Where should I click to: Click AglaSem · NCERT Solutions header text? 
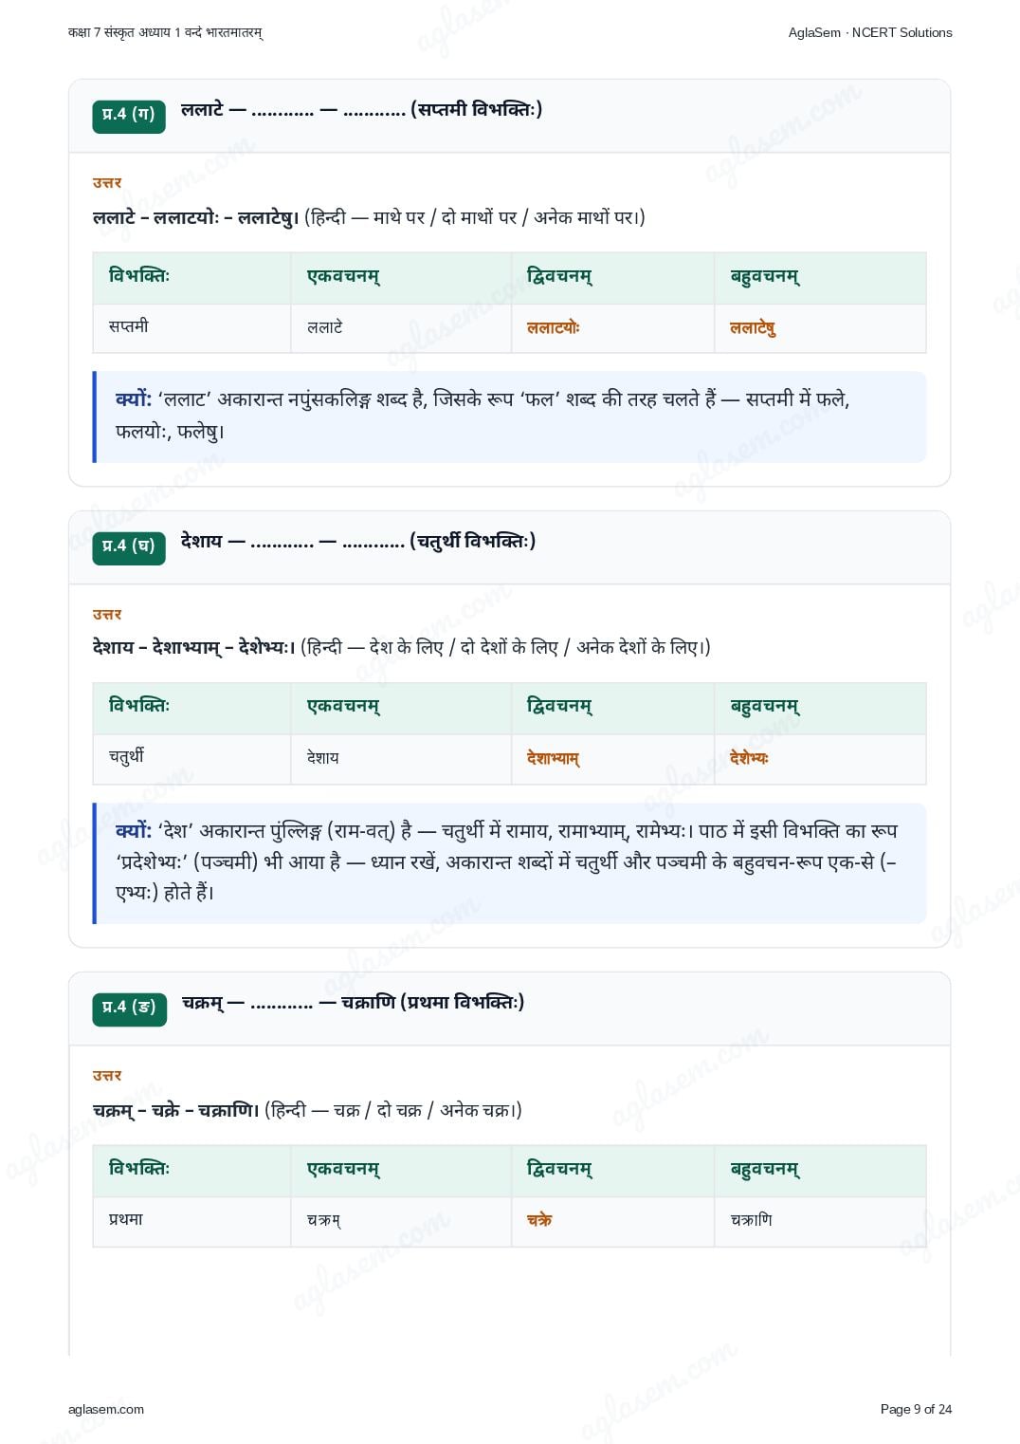click(x=870, y=32)
